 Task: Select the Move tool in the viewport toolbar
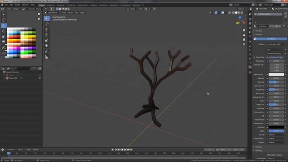47,30
